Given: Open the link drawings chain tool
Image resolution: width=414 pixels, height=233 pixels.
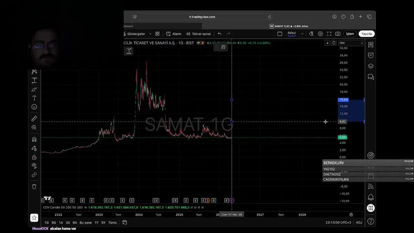Looking at the screenshot, I should [x=34, y=175].
